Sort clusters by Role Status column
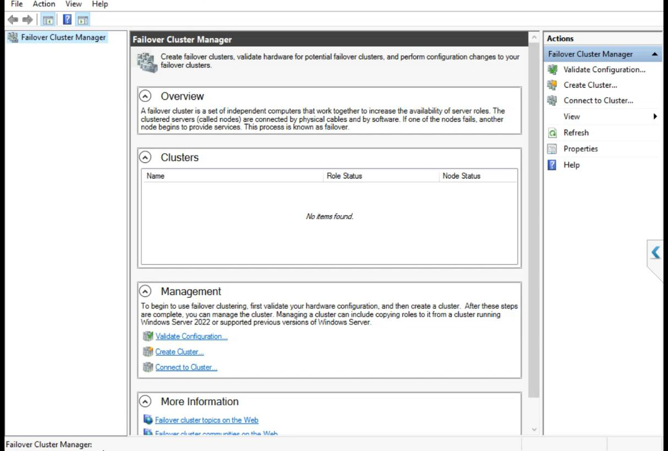 coord(382,176)
